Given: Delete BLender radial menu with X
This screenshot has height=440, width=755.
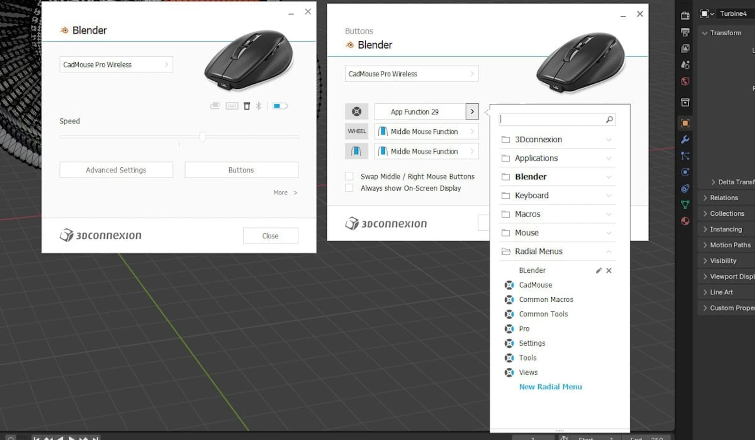Looking at the screenshot, I should tap(609, 270).
